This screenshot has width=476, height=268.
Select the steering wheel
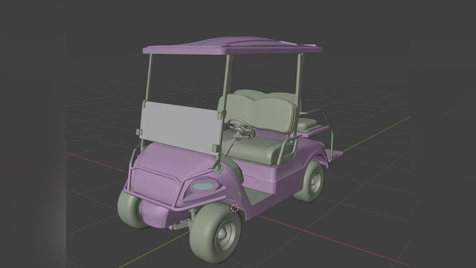click(241, 128)
